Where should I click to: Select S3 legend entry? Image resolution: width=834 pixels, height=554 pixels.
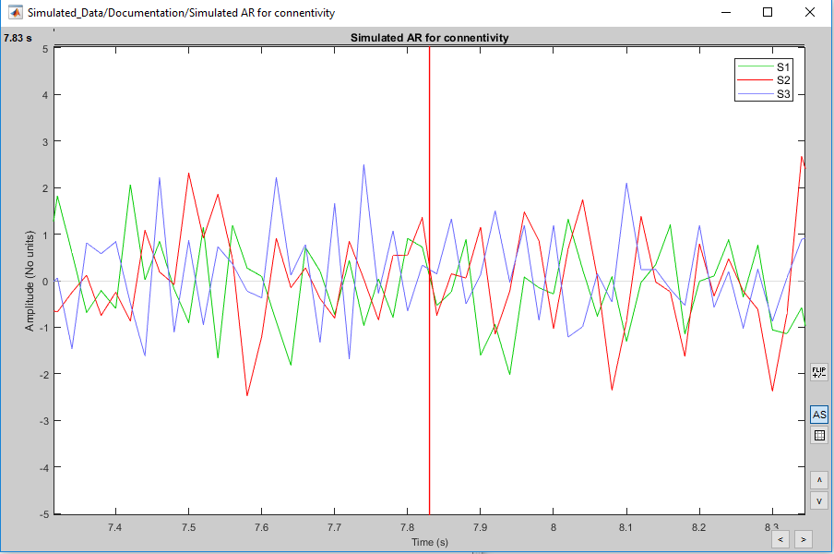782,93
